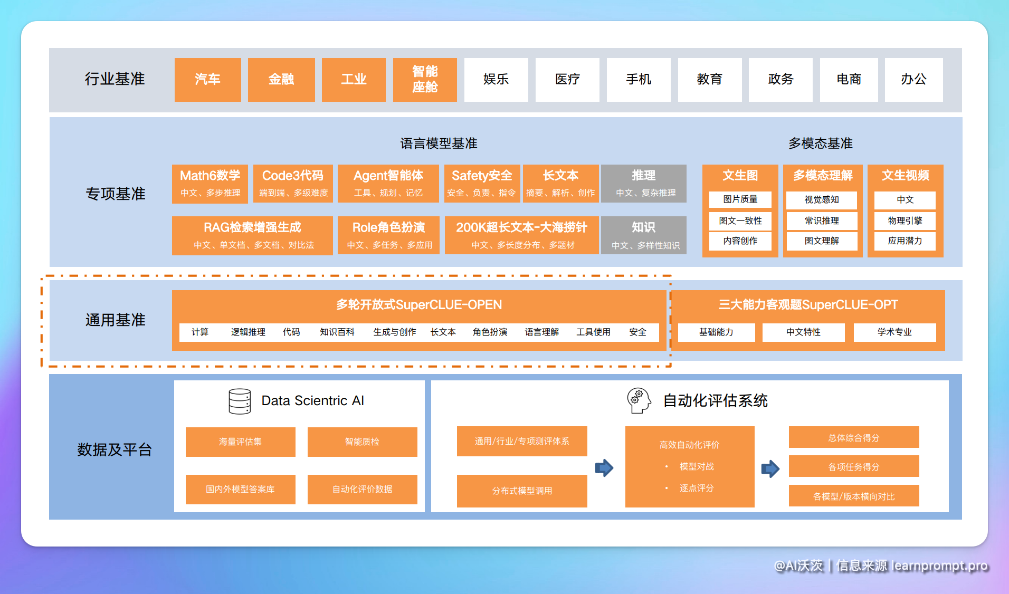Click the 政务 industry box
This screenshot has height=594, width=1009.
[780, 80]
